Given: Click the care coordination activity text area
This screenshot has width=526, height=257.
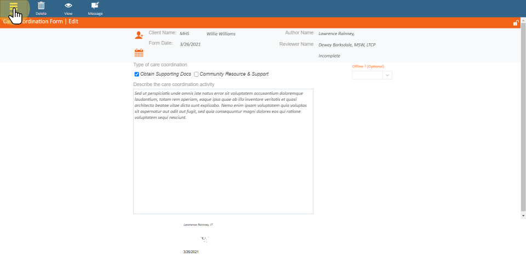Looking at the screenshot, I should [x=223, y=159].
